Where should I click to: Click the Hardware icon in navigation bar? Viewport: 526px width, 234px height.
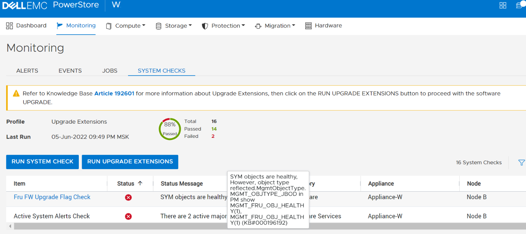point(308,26)
